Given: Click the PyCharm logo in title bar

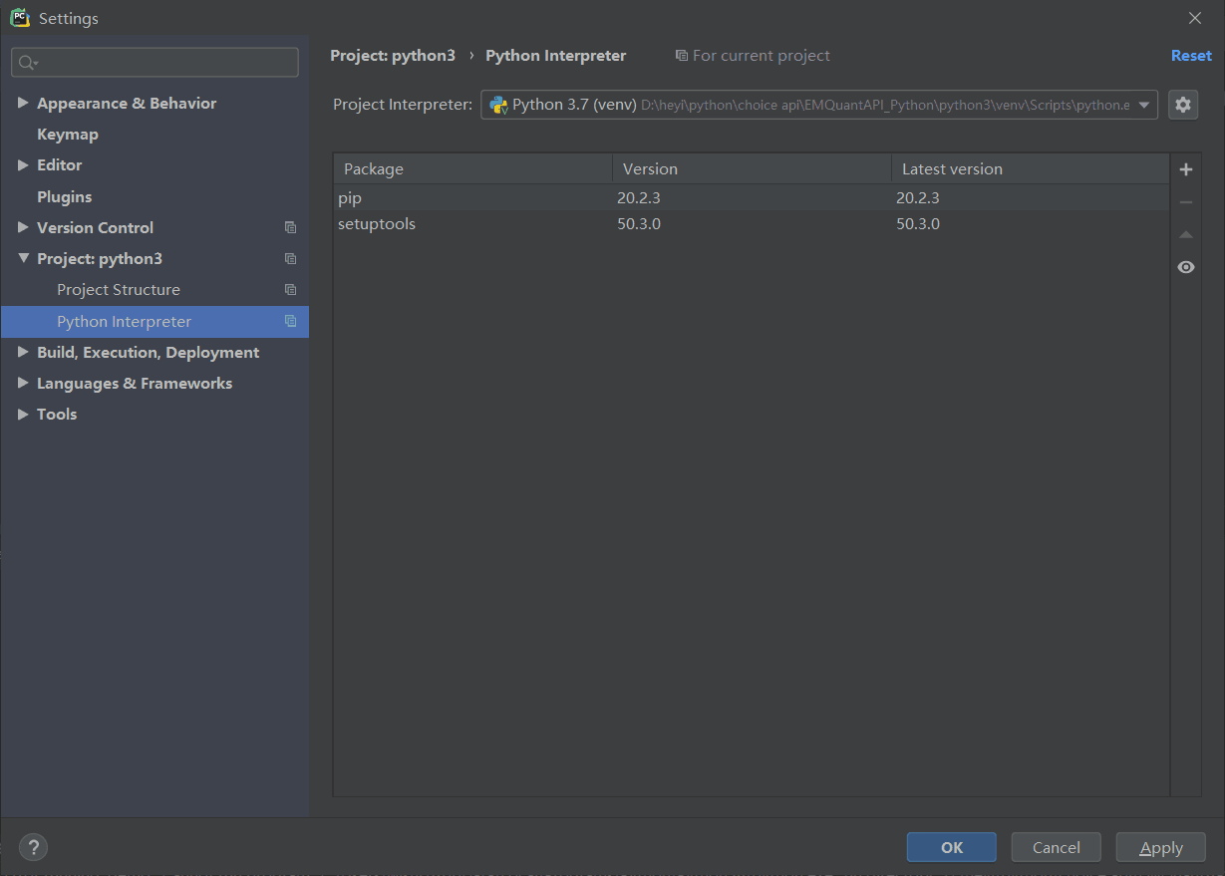Looking at the screenshot, I should pyautogui.click(x=20, y=18).
